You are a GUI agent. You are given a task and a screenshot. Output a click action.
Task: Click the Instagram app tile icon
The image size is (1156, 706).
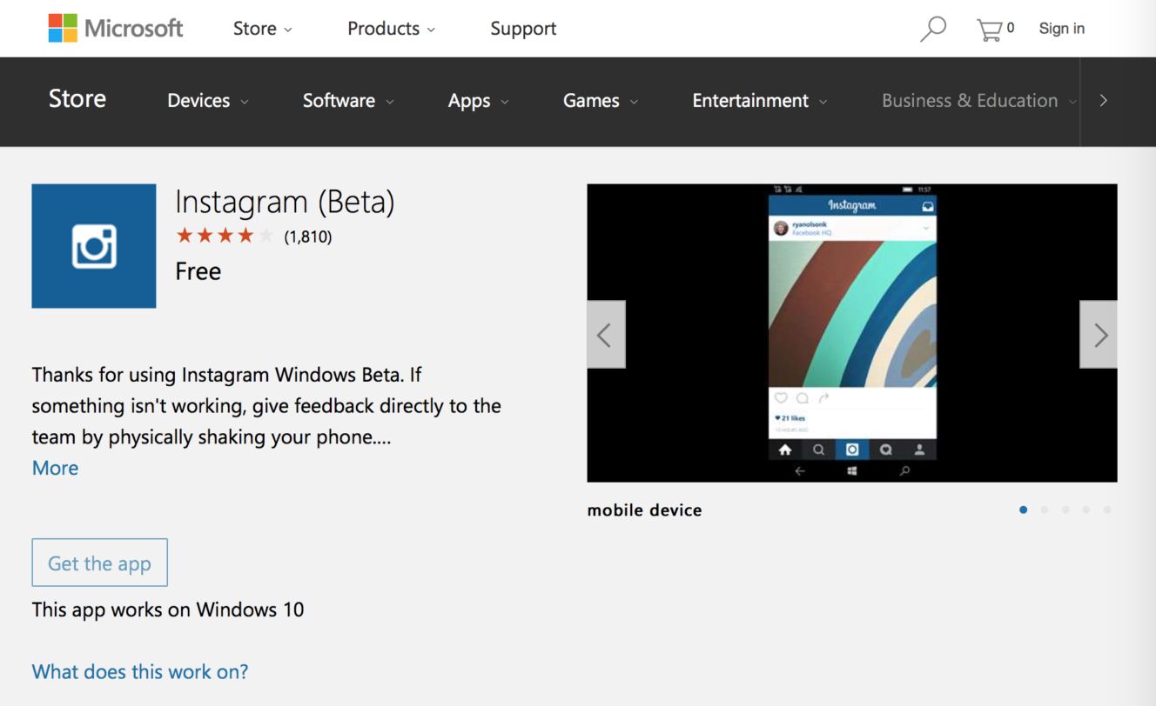pos(94,246)
